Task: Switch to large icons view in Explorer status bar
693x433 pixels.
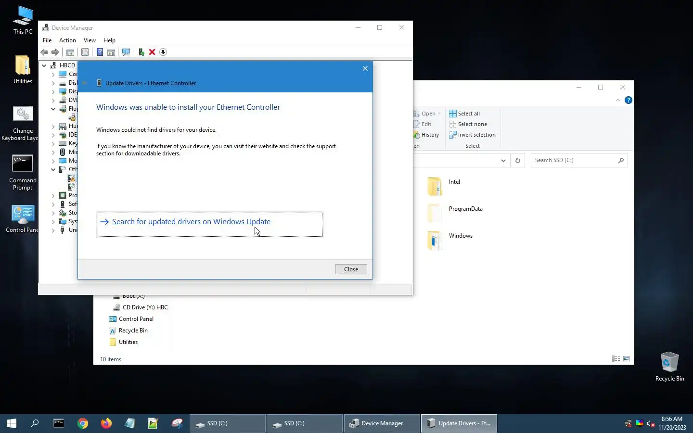Action: 627,359
